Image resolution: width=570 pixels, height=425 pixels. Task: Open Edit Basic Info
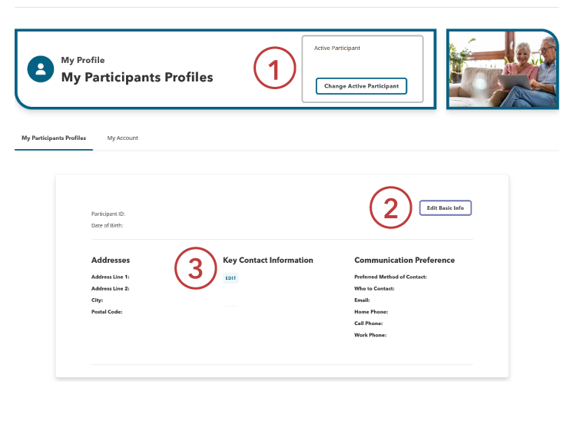446,208
